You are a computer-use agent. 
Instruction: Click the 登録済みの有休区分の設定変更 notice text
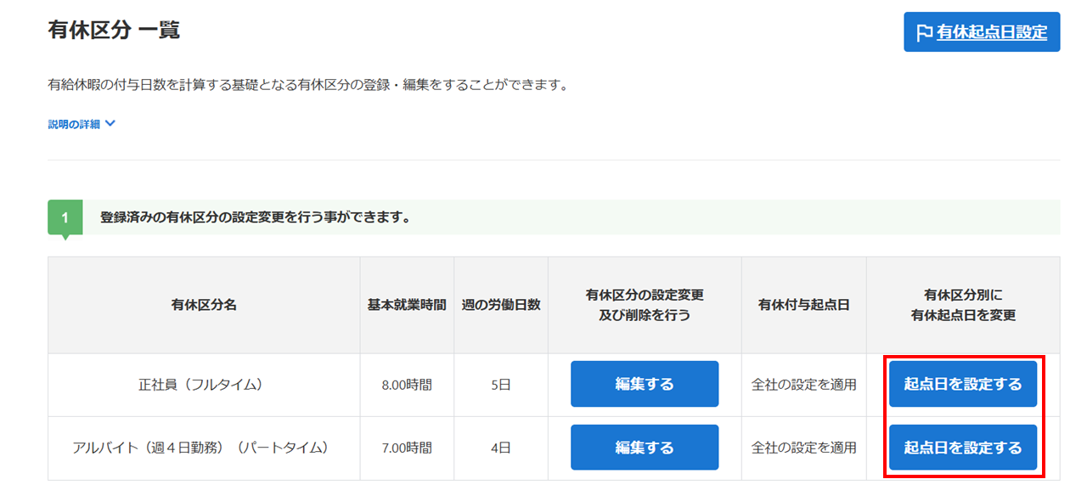pos(256,217)
